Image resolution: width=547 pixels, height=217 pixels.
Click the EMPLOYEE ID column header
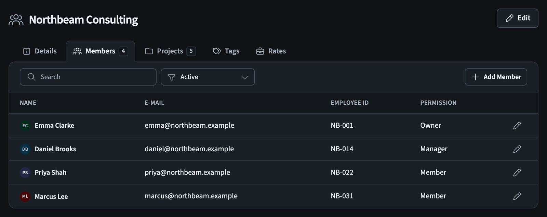pos(349,103)
